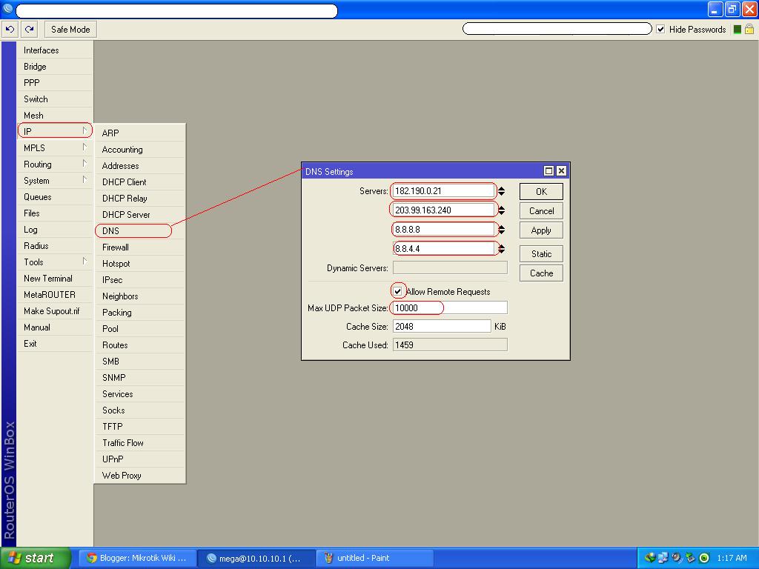Click the Start button
The width and height of the screenshot is (759, 569).
click(36, 558)
